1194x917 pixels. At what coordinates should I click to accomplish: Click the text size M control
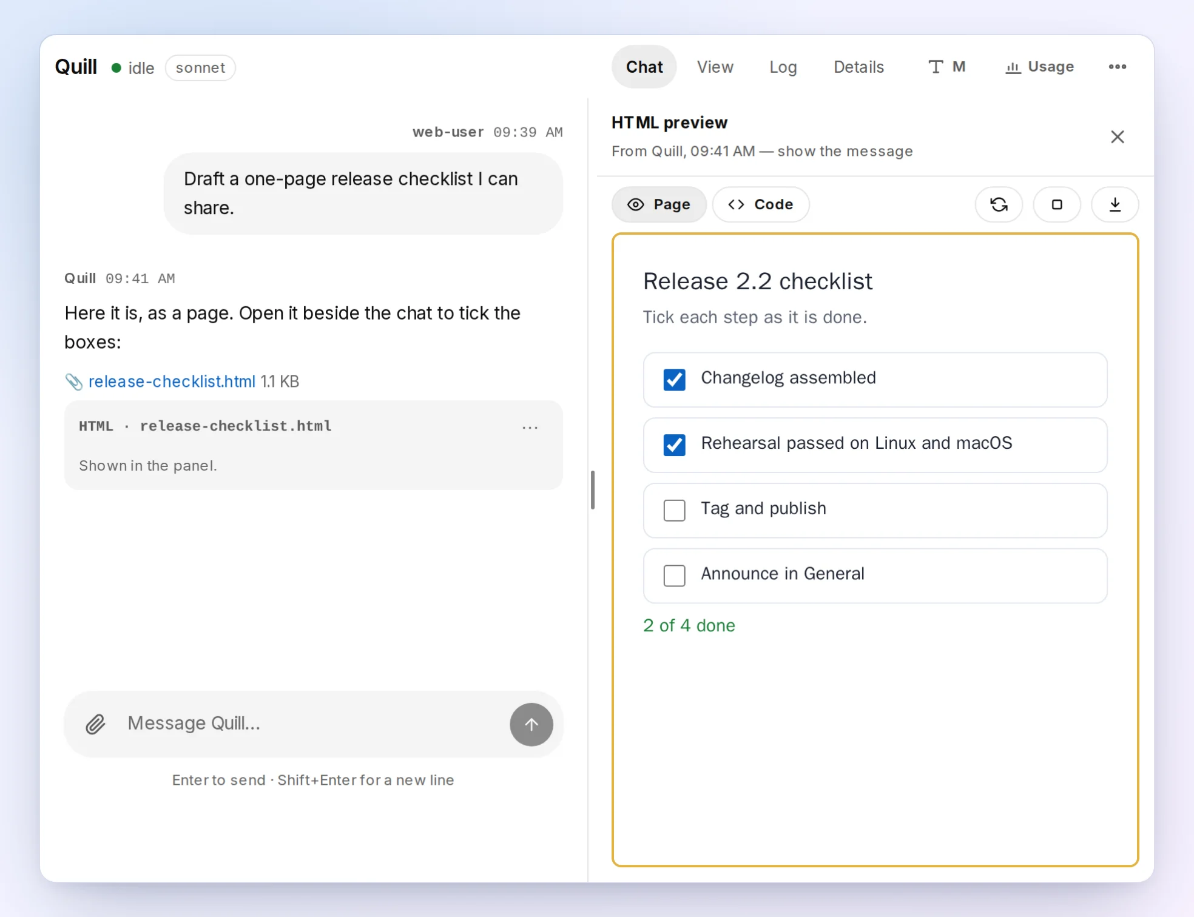pyautogui.click(x=946, y=67)
